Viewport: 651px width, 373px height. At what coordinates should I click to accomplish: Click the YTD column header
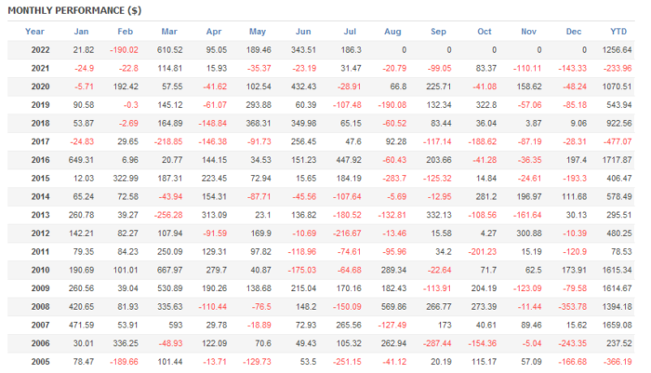pyautogui.click(x=618, y=32)
